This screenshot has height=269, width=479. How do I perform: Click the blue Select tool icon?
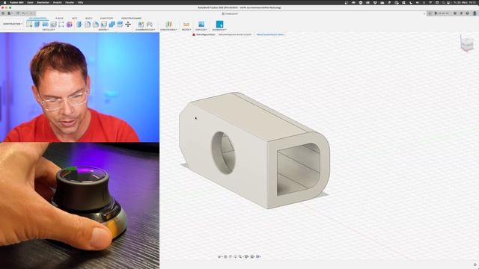tap(219, 24)
